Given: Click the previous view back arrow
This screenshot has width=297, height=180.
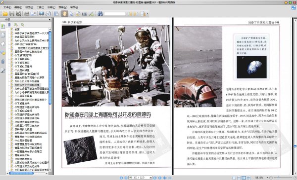Looking at the screenshot, I should [x=165, y=178].
